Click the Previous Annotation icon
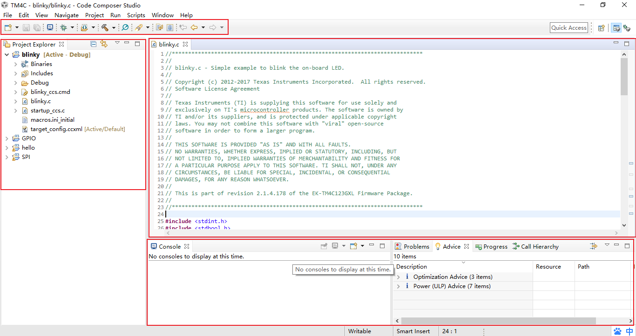 170,28
